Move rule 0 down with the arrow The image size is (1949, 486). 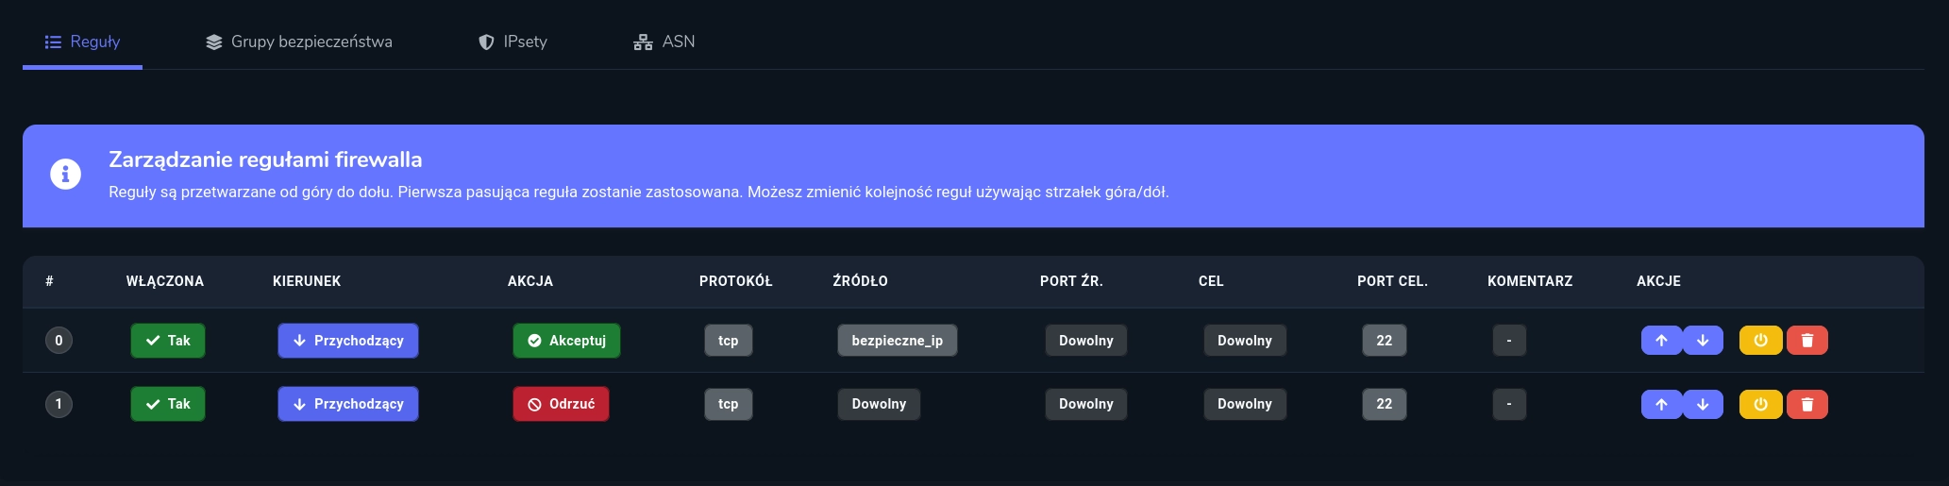pyautogui.click(x=1703, y=341)
